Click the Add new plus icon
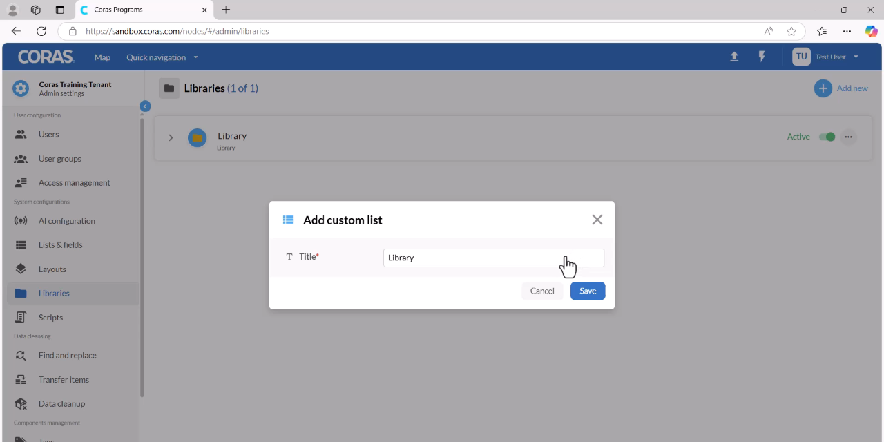 click(823, 88)
